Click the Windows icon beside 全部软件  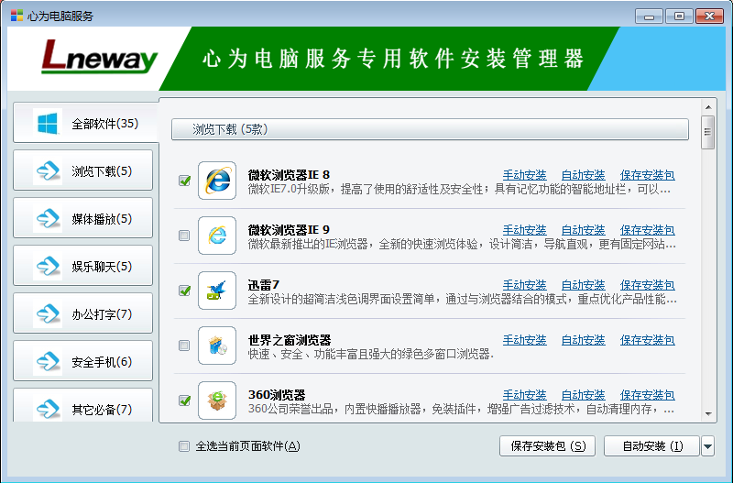click(47, 123)
